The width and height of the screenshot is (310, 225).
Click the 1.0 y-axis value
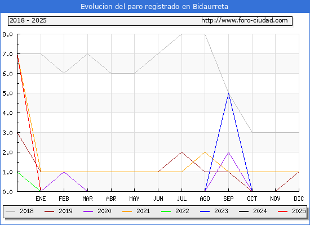(7, 172)
